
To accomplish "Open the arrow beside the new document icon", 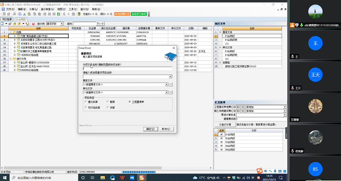I will click(6, 24).
